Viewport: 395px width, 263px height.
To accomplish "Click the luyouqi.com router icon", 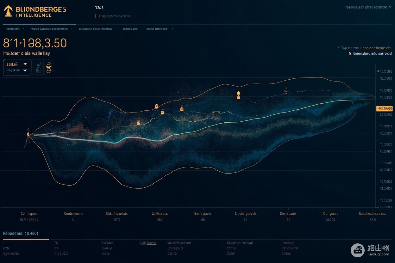I will click(358, 250).
